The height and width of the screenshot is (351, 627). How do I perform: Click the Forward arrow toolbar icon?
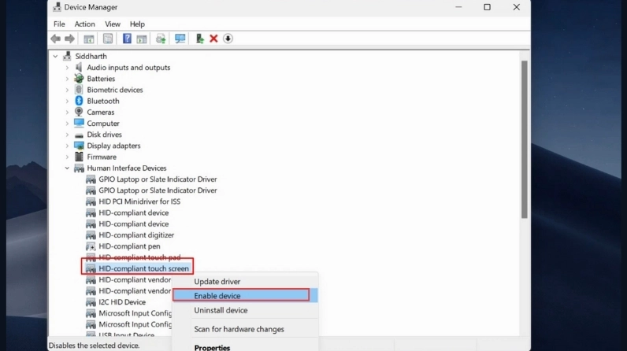pyautogui.click(x=69, y=39)
